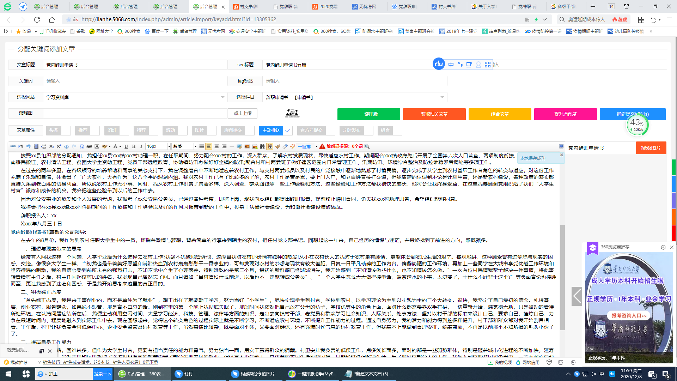Apply strikethrough using the ABC icon
The height and width of the screenshot is (381, 677).
(x=89, y=146)
